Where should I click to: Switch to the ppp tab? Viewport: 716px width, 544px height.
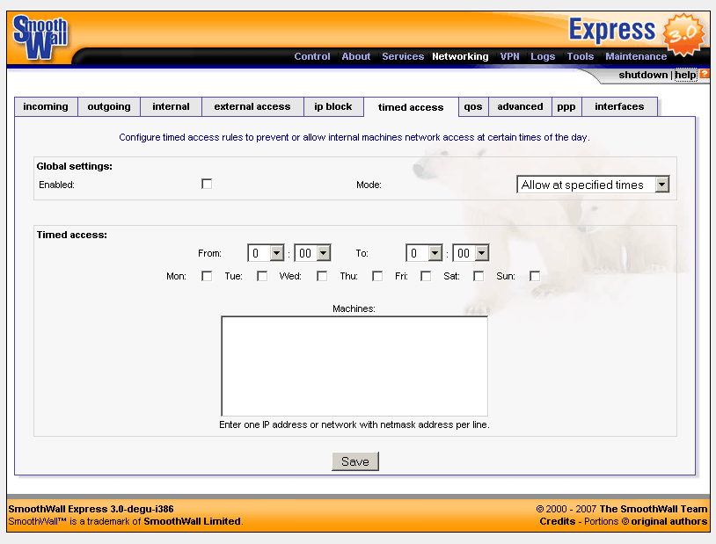click(x=566, y=106)
